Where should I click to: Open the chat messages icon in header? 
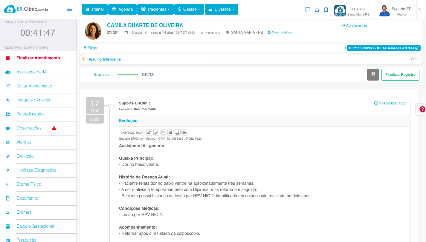(307, 10)
